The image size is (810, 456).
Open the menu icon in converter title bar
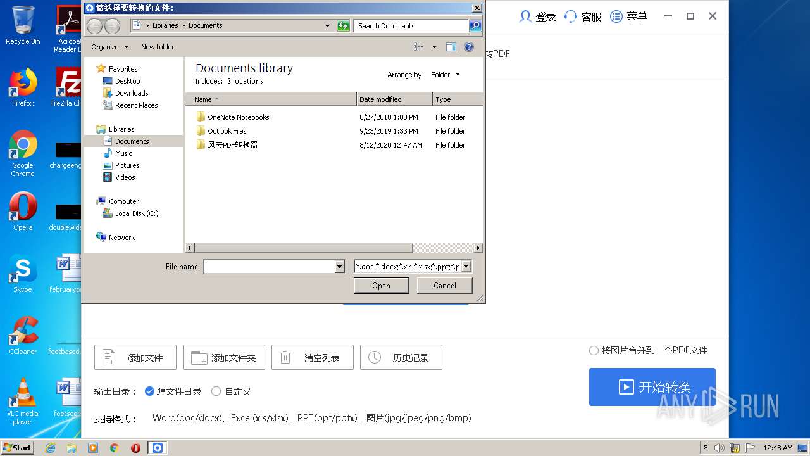(616, 16)
